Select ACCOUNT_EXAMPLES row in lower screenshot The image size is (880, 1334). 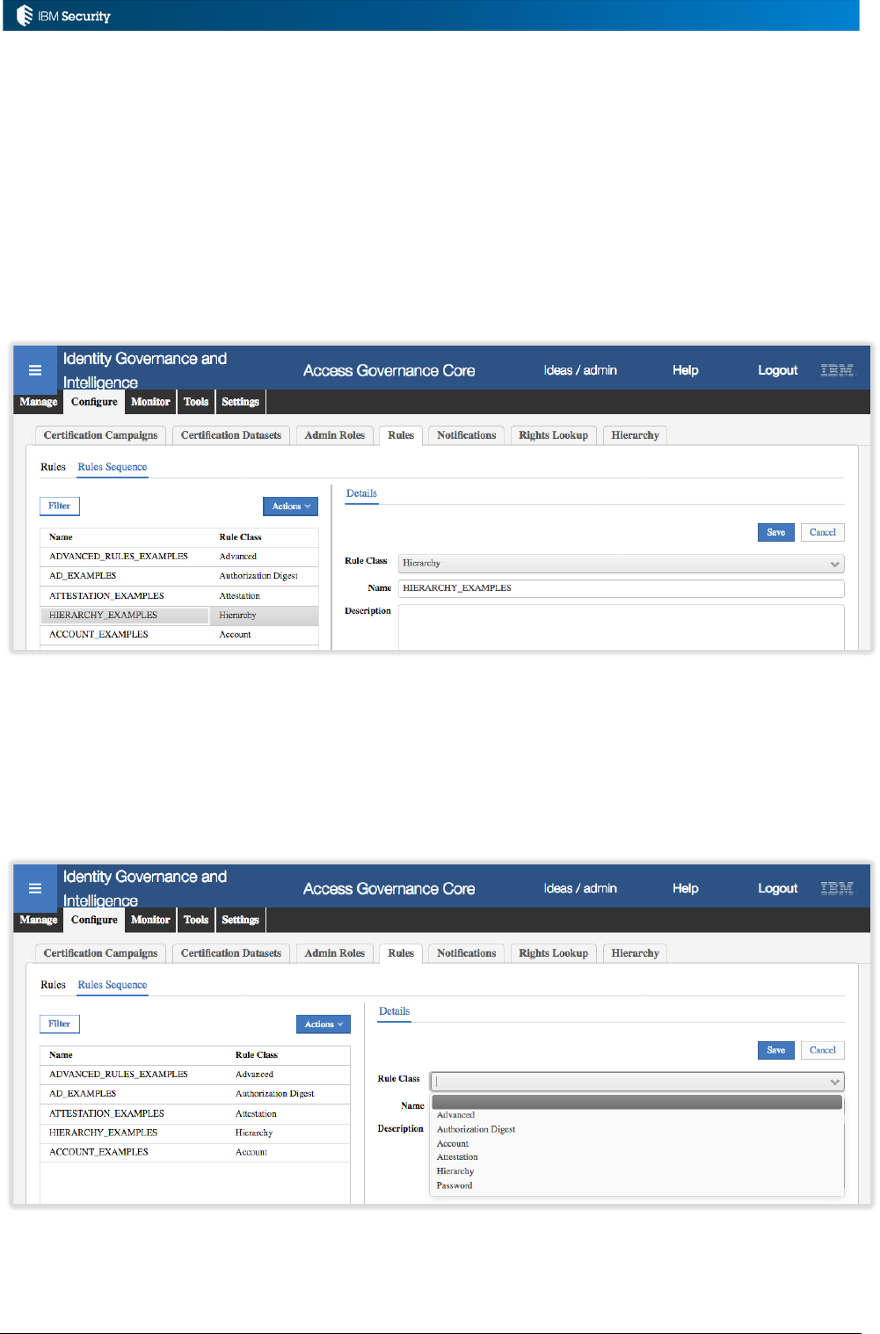point(195,1152)
